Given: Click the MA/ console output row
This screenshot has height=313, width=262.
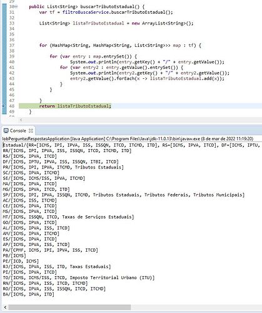Looking at the screenshot, I should 30,184.
